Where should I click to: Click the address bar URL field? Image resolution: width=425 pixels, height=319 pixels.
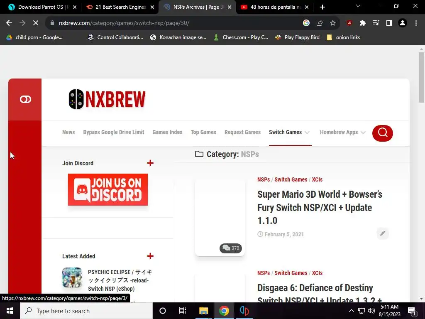point(173,23)
